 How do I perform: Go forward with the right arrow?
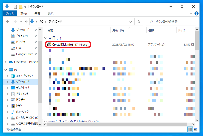[15, 22]
